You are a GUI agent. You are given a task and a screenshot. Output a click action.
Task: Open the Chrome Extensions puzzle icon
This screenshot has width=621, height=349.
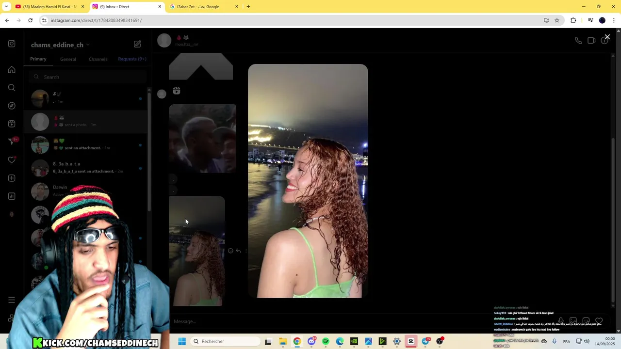click(x=573, y=20)
